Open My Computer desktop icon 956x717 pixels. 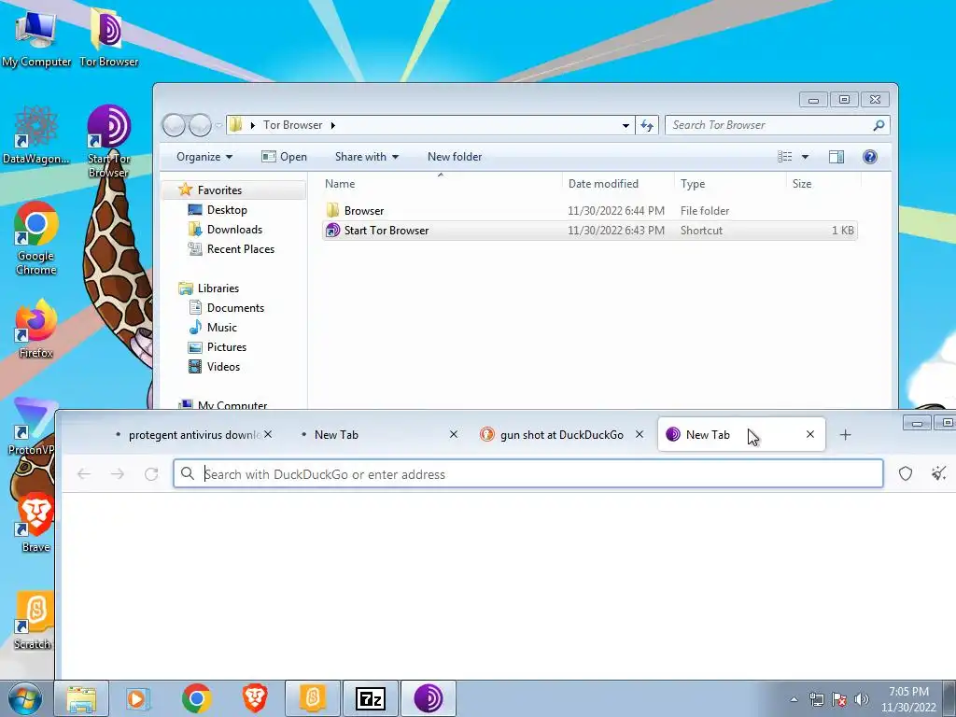pos(36,39)
